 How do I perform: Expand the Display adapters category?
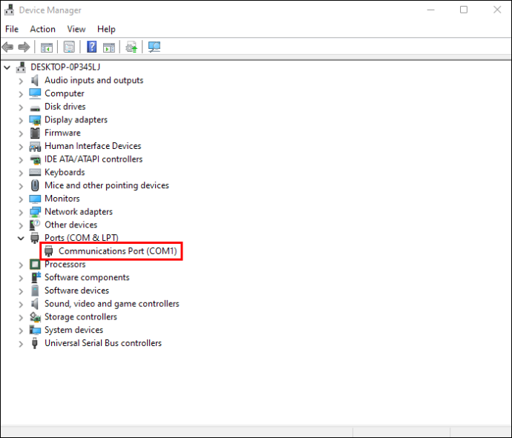coord(21,120)
